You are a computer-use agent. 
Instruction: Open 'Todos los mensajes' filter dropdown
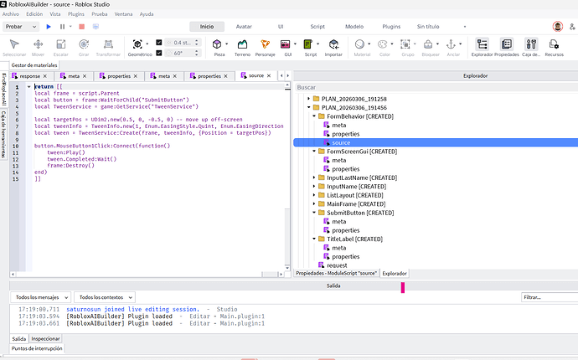(x=39, y=297)
